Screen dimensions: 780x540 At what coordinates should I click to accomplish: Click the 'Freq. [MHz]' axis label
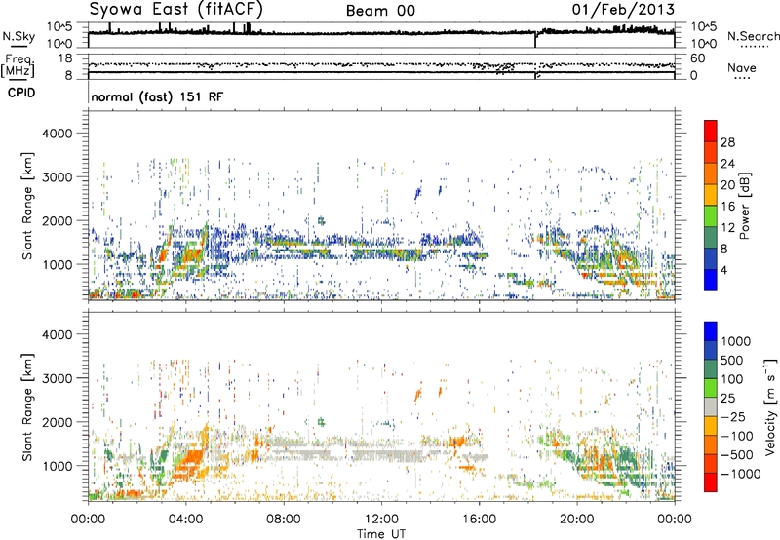[18, 65]
